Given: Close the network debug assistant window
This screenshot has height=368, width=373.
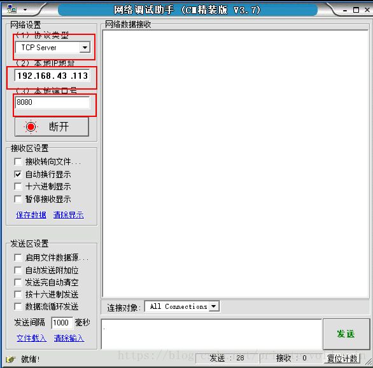Looking at the screenshot, I should [x=367, y=10].
